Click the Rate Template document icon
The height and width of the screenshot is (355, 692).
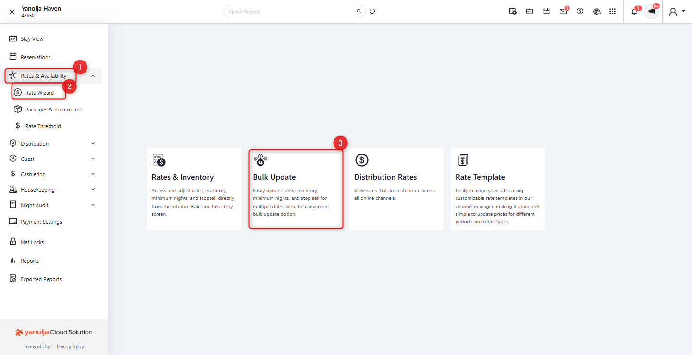click(x=463, y=160)
